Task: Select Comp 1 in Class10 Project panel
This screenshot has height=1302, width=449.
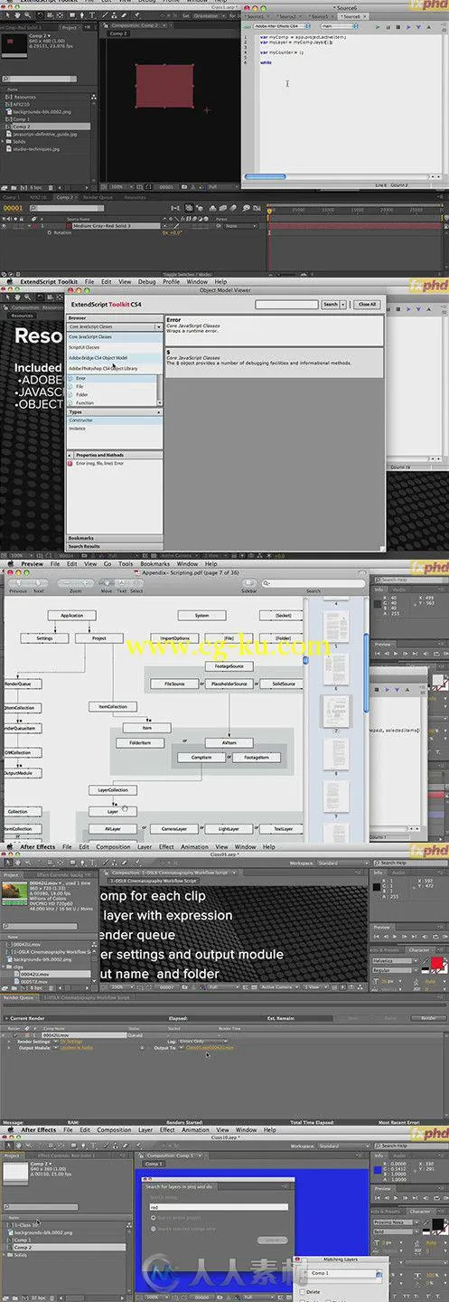Action: point(22,1240)
